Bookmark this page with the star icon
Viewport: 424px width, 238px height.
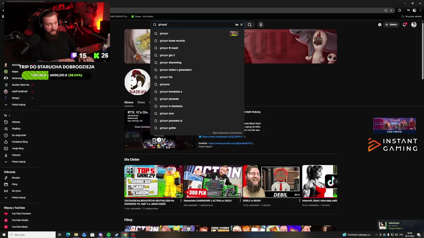tap(391, 10)
